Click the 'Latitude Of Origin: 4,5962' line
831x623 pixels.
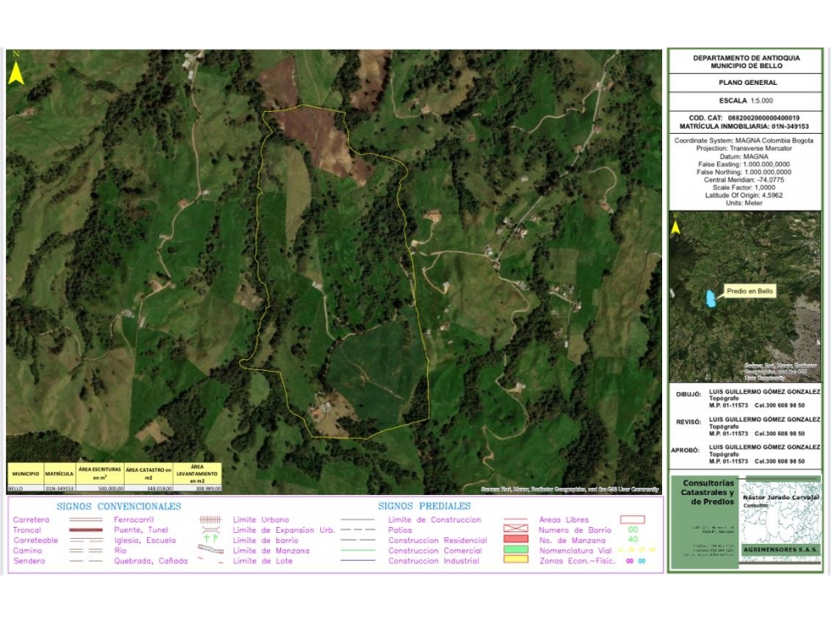point(744,195)
